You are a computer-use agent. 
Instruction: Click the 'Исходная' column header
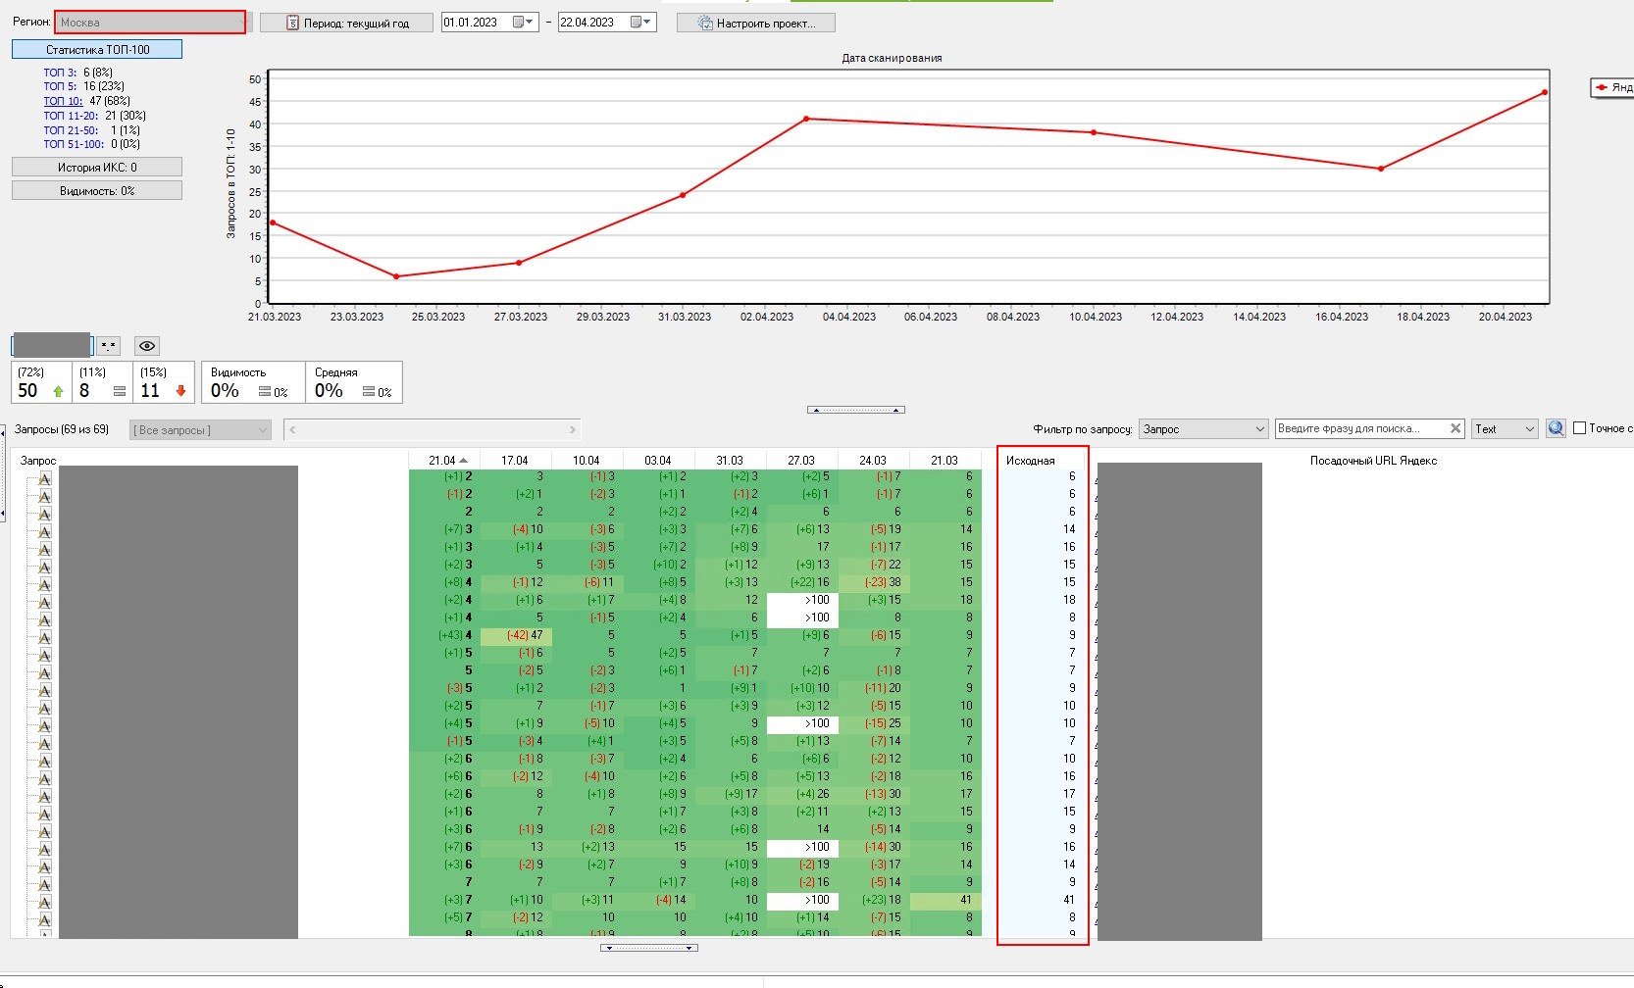click(1031, 461)
